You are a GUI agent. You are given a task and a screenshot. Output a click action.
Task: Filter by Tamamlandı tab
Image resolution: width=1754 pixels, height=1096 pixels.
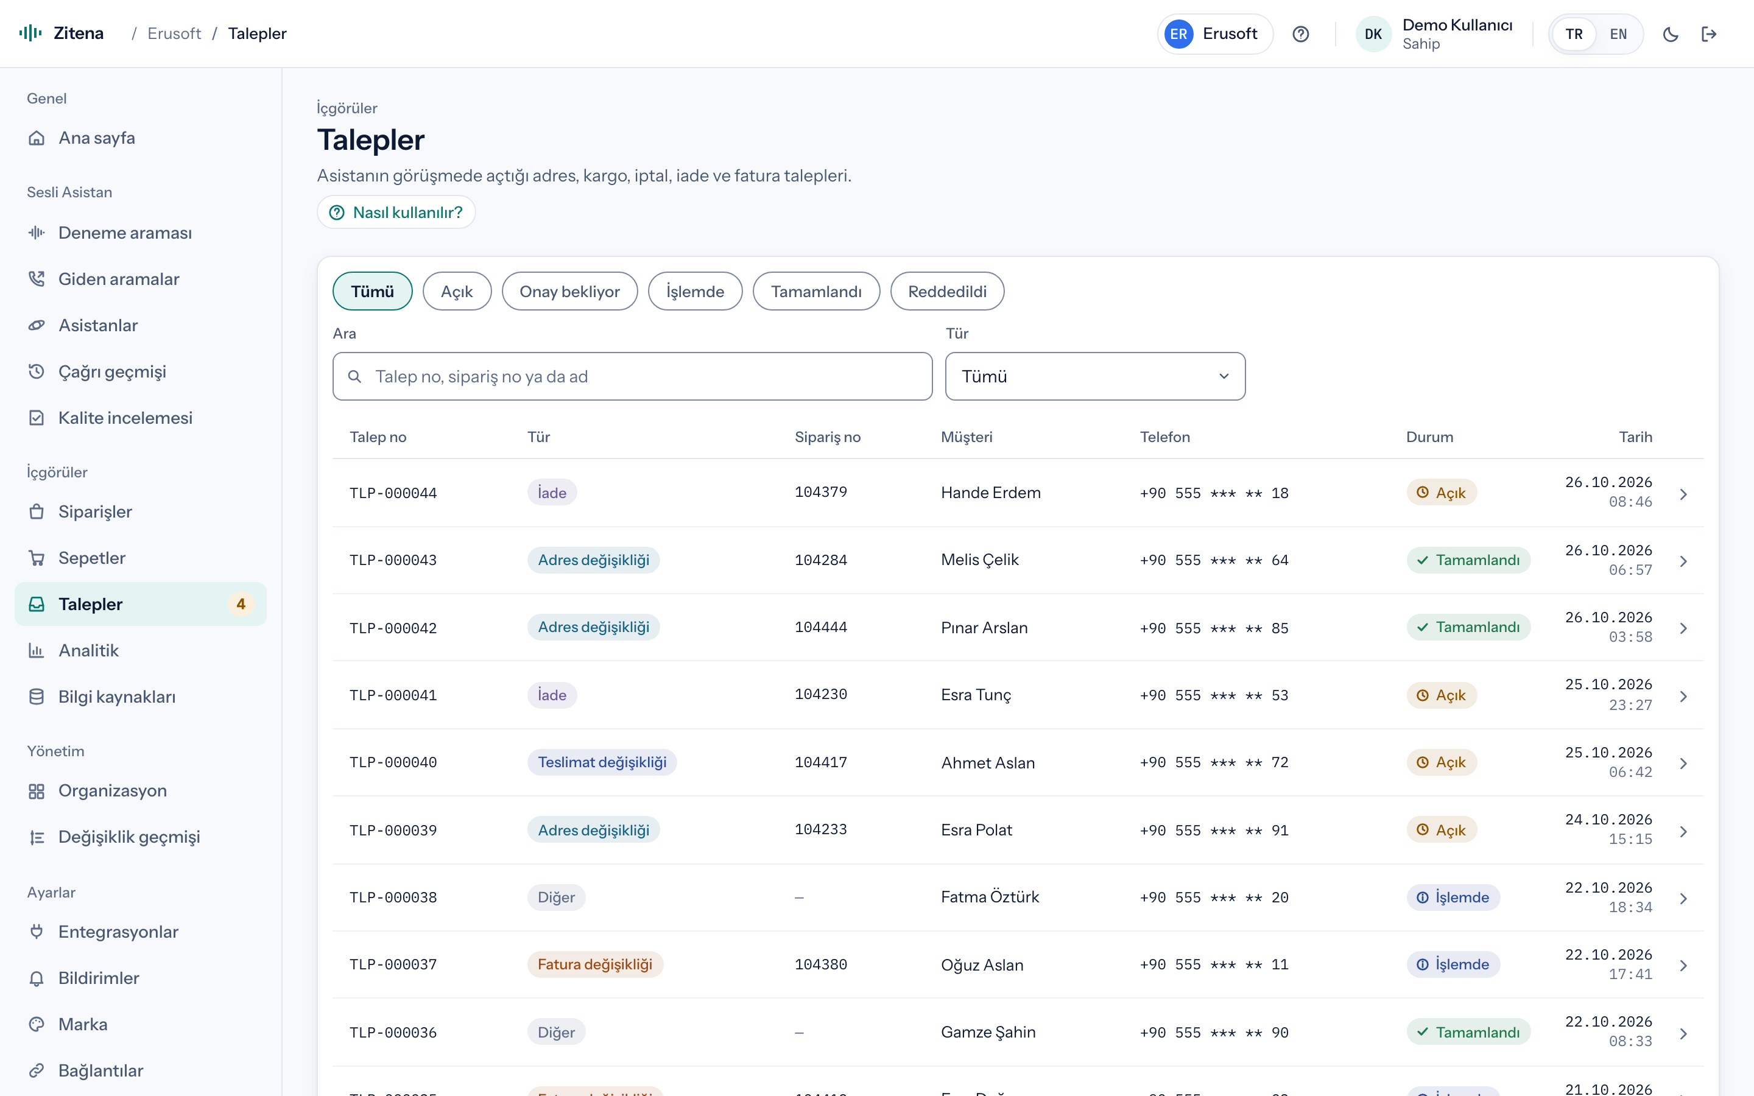[x=816, y=292]
